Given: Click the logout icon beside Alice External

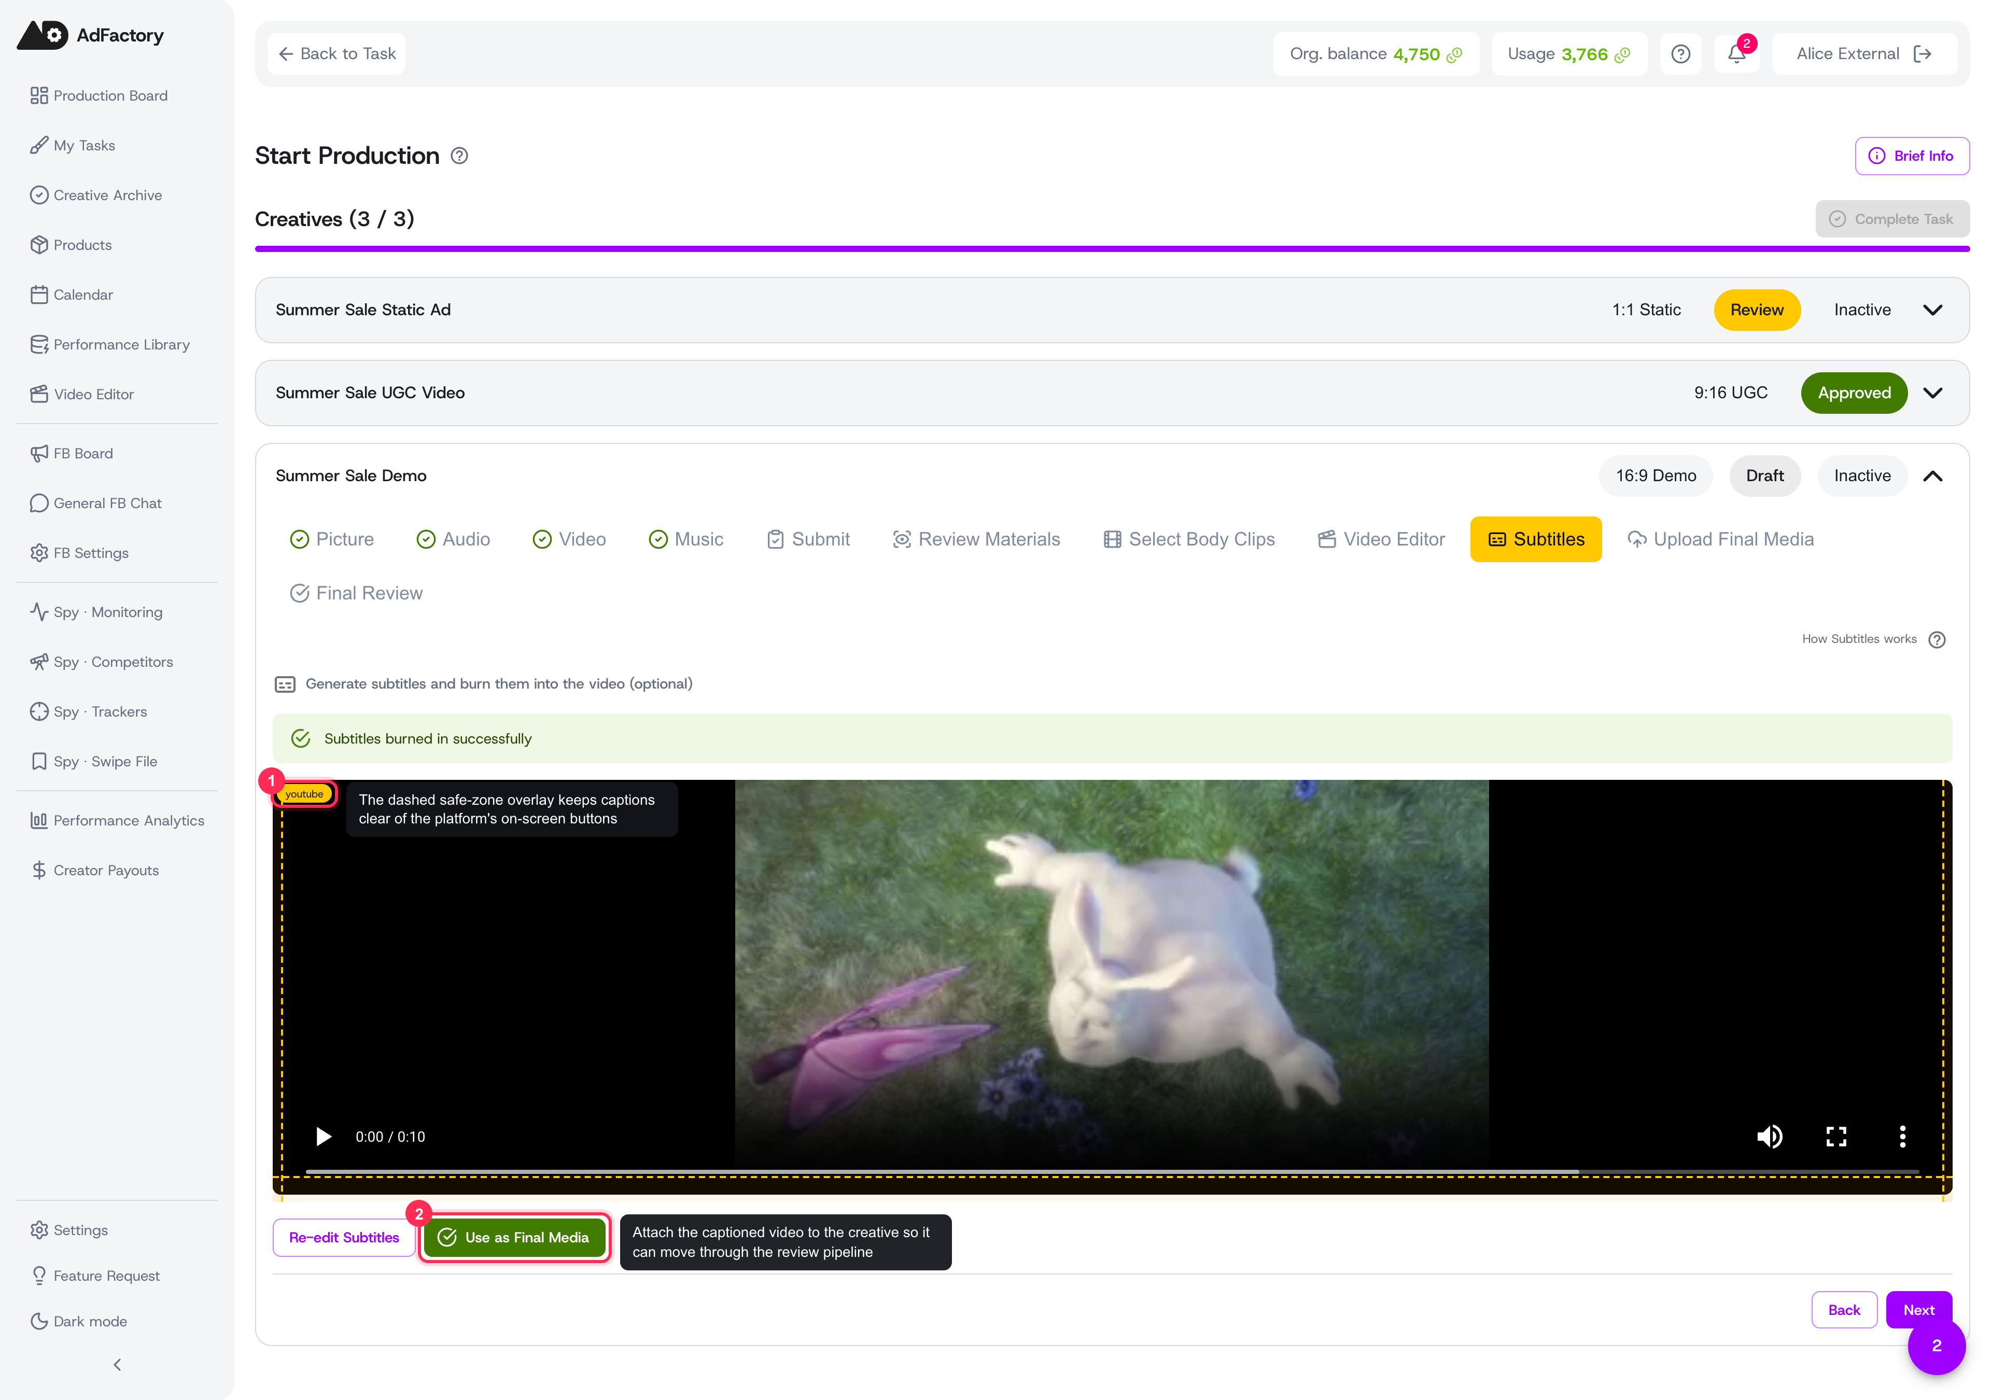Looking at the screenshot, I should click(1923, 54).
